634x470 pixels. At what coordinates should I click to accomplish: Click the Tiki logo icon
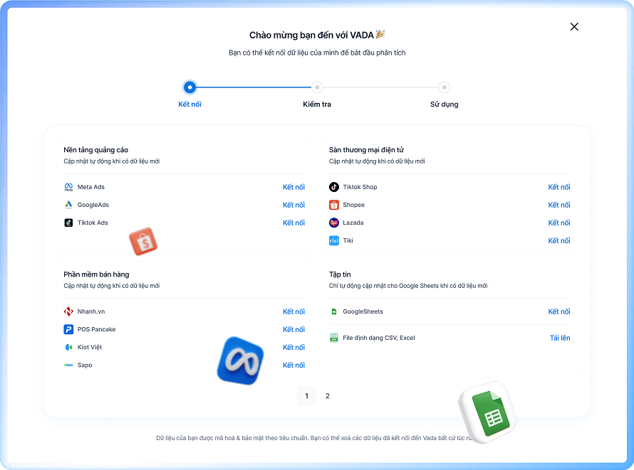(334, 240)
